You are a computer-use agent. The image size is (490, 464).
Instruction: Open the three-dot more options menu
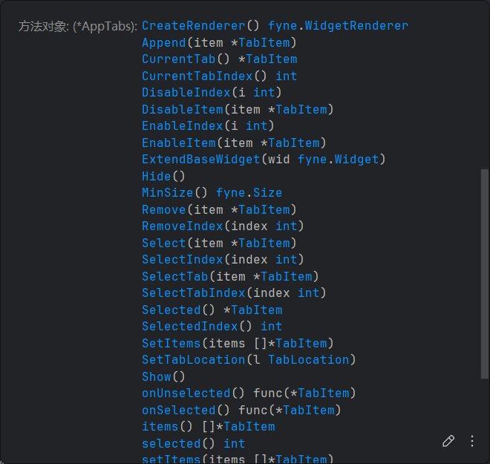(x=472, y=441)
